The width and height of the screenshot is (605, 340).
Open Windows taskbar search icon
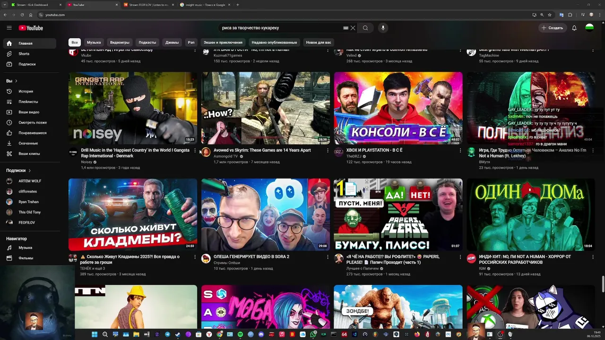(x=105, y=334)
